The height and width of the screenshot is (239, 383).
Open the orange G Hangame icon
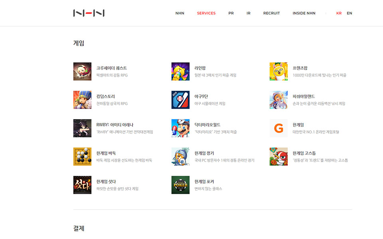[279, 128]
